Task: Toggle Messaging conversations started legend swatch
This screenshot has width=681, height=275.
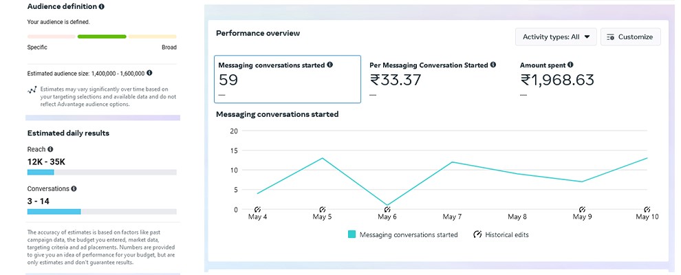Action: point(352,234)
